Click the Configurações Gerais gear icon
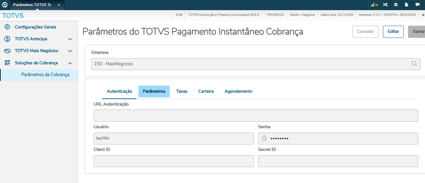This screenshot has width=425, height=183. click(7, 27)
